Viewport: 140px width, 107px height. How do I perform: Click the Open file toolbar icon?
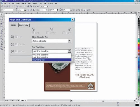[x=5, y=6]
